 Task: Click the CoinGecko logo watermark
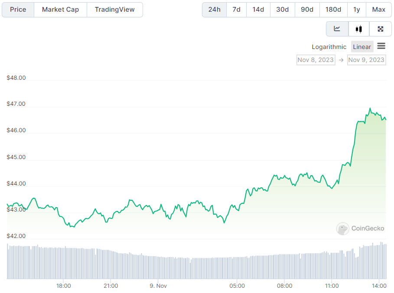360,228
